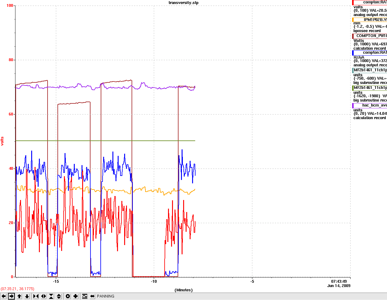Click the 'mm' units text in legend

pyautogui.click(x=357, y=23)
